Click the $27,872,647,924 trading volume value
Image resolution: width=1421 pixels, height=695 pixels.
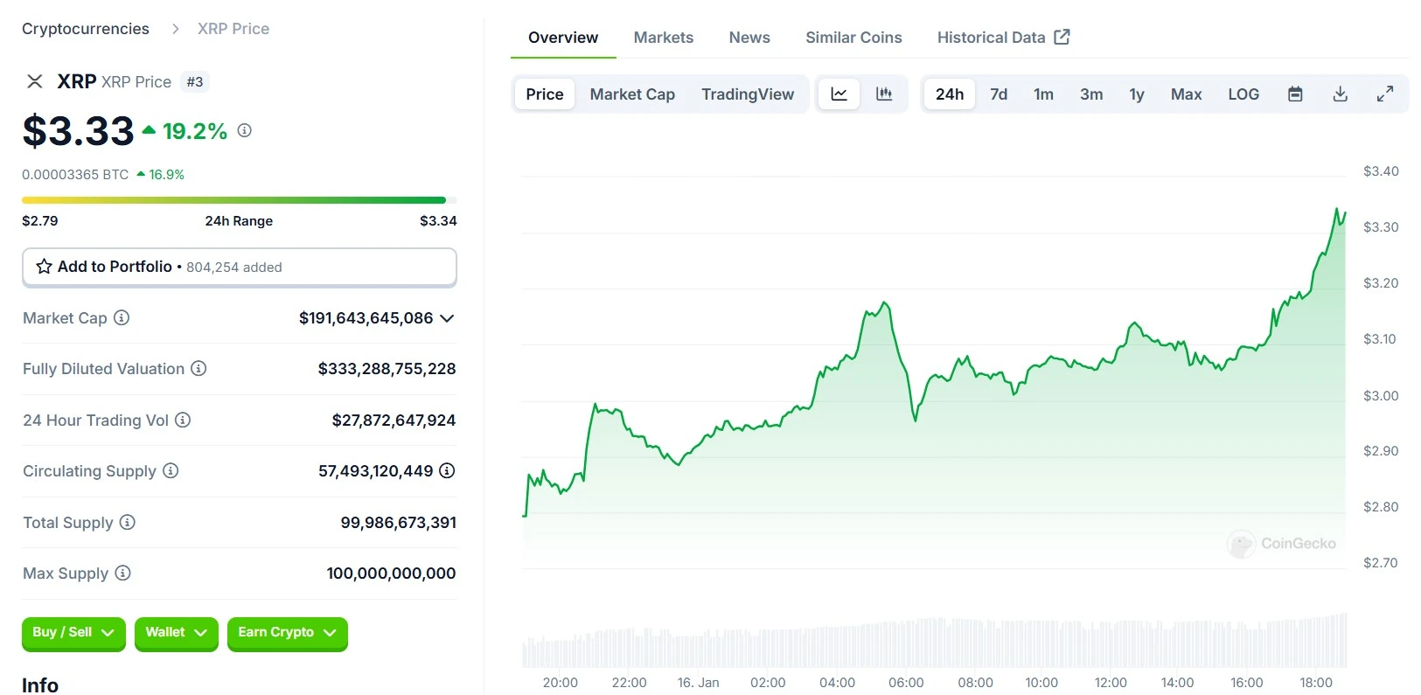pos(394,420)
